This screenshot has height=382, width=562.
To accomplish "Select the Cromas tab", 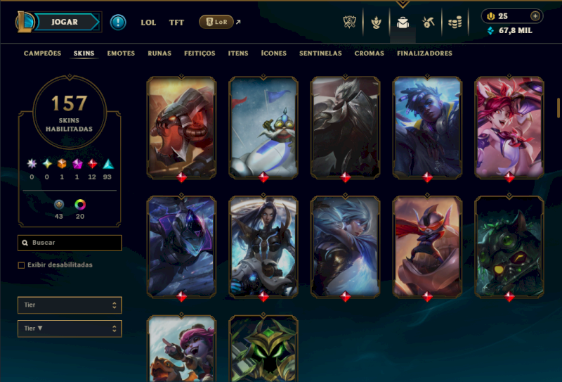I will click(x=370, y=53).
